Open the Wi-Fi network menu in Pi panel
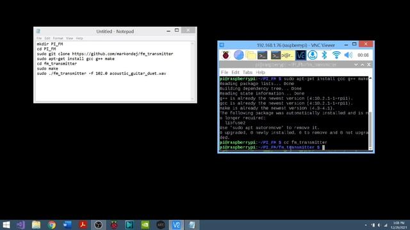This screenshot has width=410, height=230. 336,55
